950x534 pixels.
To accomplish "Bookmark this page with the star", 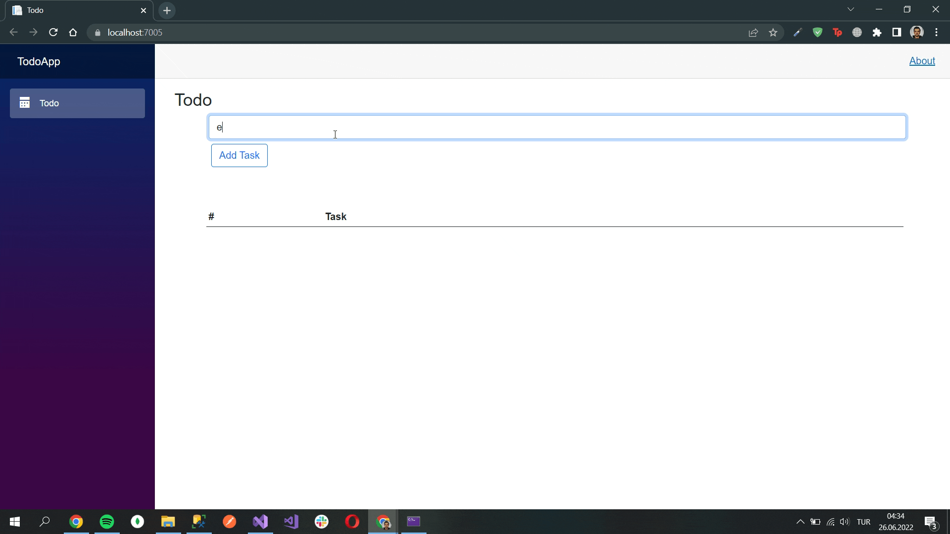I will pos(773,32).
